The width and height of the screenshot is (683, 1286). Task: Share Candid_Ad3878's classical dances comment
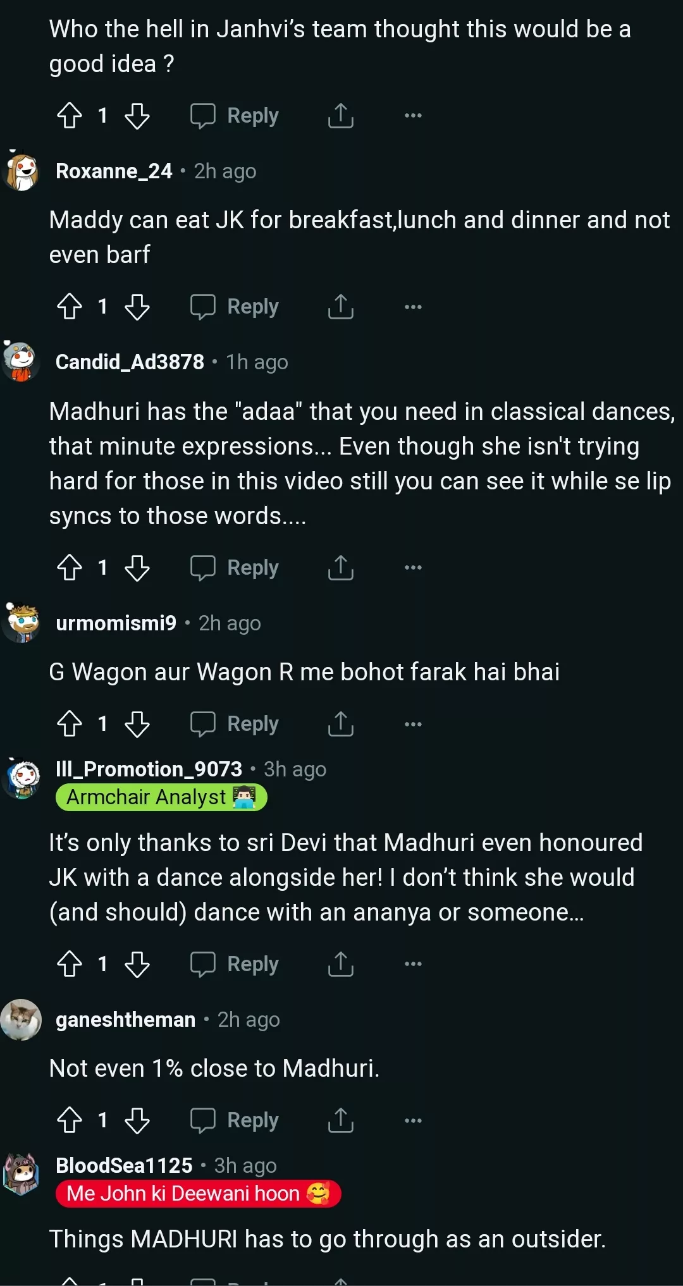point(340,568)
